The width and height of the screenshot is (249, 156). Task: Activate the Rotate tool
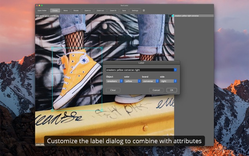tap(76, 10)
